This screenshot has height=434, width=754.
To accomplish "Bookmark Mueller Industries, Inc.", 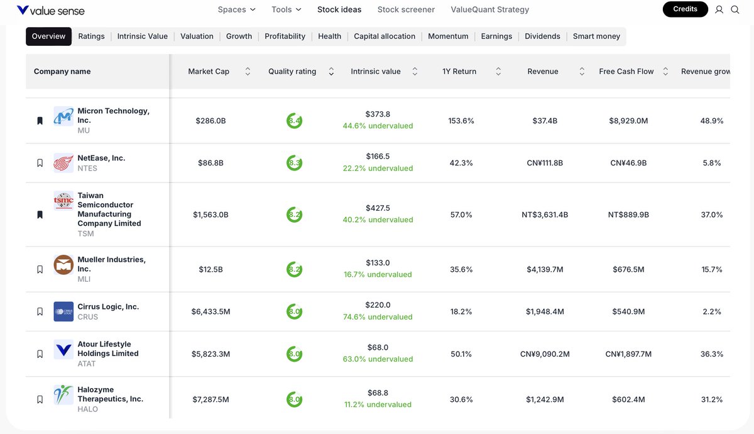I will [x=40, y=269].
